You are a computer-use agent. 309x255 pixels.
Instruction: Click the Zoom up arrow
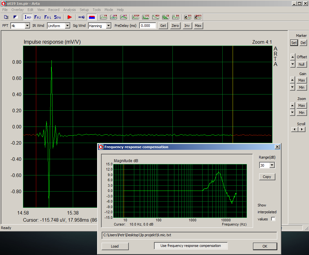click(x=292, y=105)
